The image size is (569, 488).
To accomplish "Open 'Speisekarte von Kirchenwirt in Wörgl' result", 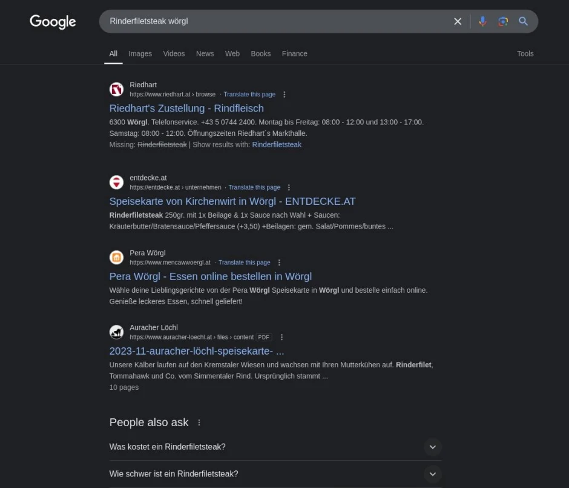I will (232, 201).
